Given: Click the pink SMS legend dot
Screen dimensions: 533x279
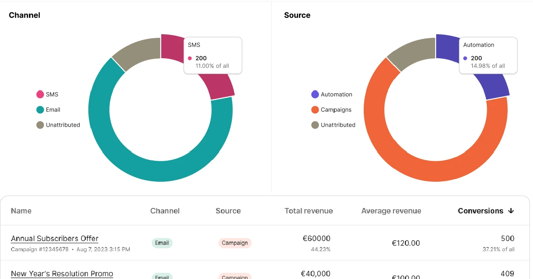Looking at the screenshot, I should click(x=40, y=94).
